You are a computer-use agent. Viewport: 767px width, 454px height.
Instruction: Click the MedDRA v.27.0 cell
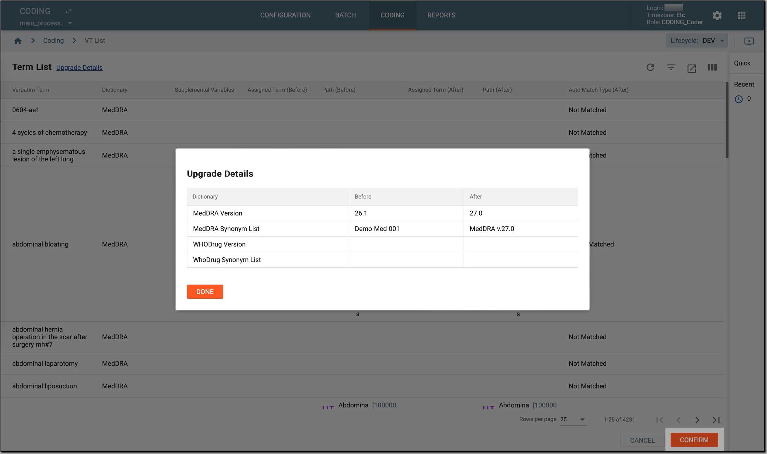[x=520, y=229]
